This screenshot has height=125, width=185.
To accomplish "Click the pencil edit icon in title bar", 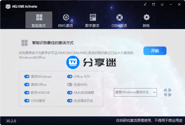I will pyautogui.click(x=145, y=5).
